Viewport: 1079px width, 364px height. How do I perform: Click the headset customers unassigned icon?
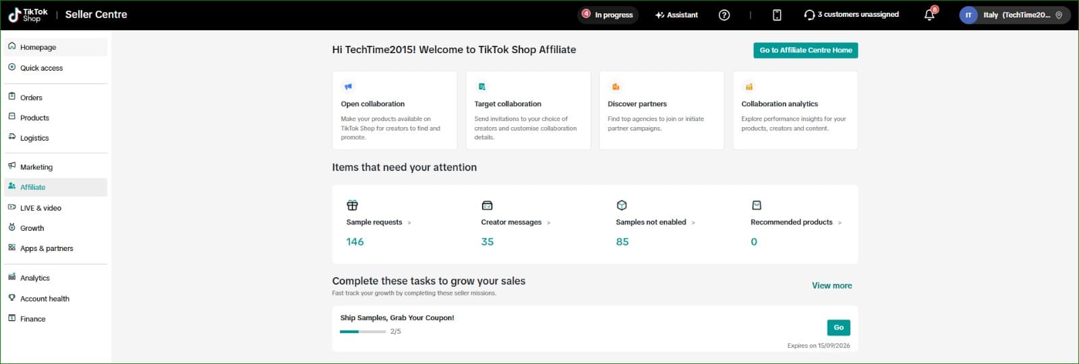[x=809, y=15]
